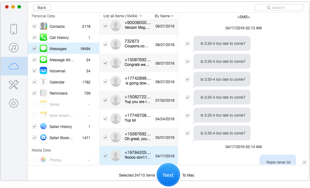This screenshot has height=188, width=310.
Task: Click into the search field
Action: (279, 7)
